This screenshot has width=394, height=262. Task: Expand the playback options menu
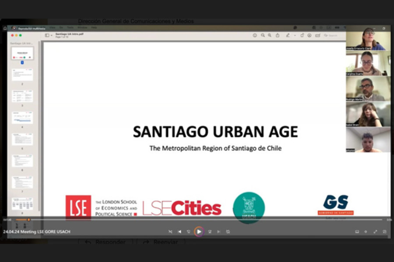coord(366,232)
